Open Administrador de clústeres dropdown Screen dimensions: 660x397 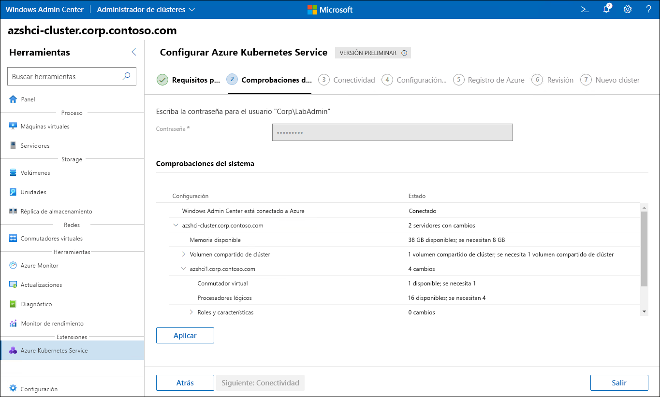(x=146, y=9)
